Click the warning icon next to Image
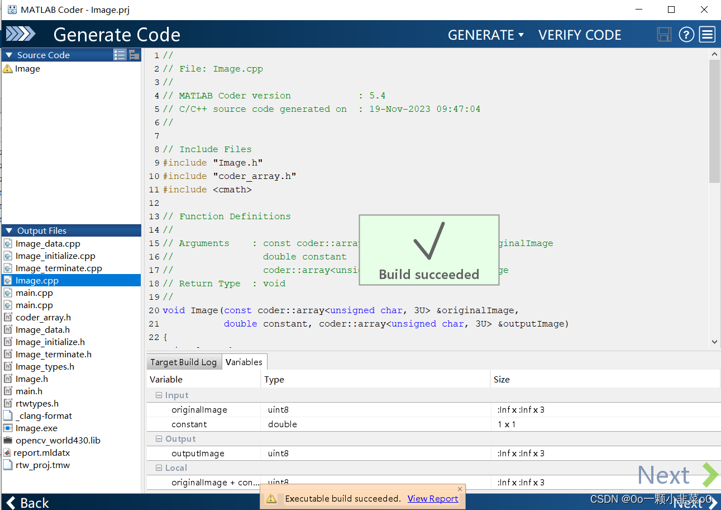The image size is (721, 510). [8, 68]
